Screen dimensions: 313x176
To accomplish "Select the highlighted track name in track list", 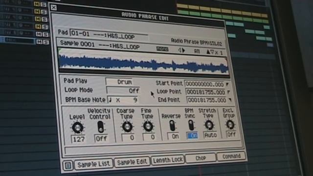I will 19,40.
